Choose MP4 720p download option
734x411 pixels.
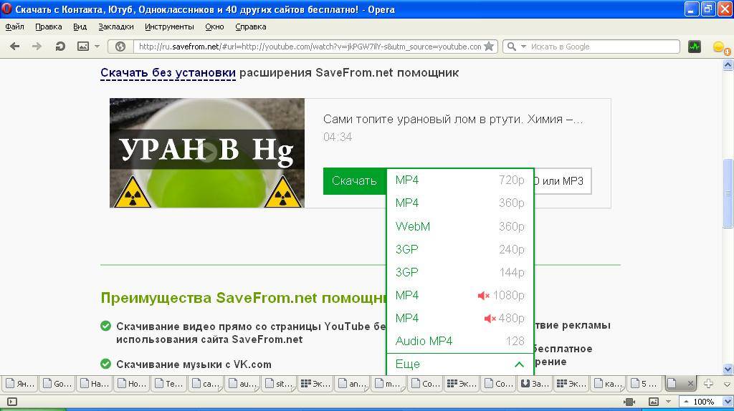(459, 180)
